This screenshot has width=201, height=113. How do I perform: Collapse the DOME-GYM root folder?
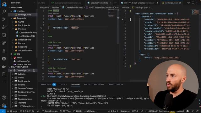coord(9,8)
